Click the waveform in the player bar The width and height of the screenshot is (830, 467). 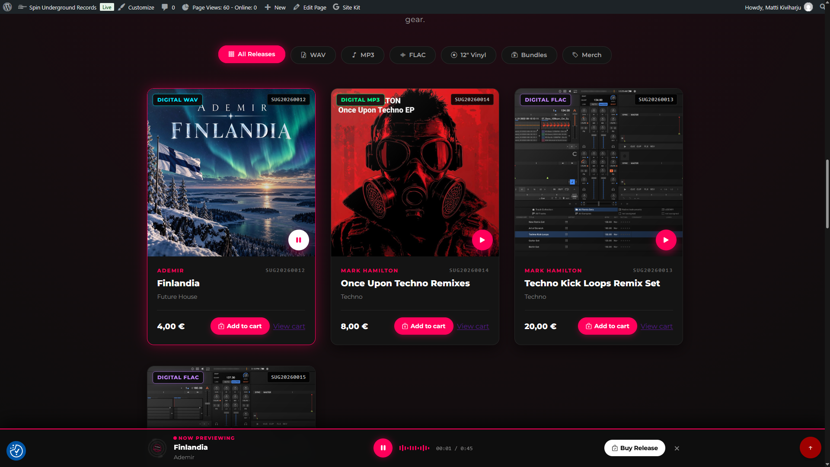(414, 448)
